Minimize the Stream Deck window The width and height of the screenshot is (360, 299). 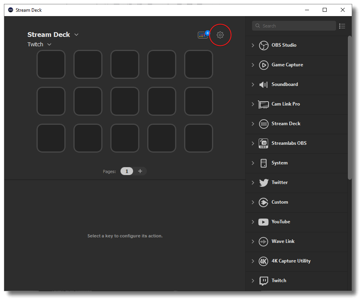(x=307, y=10)
